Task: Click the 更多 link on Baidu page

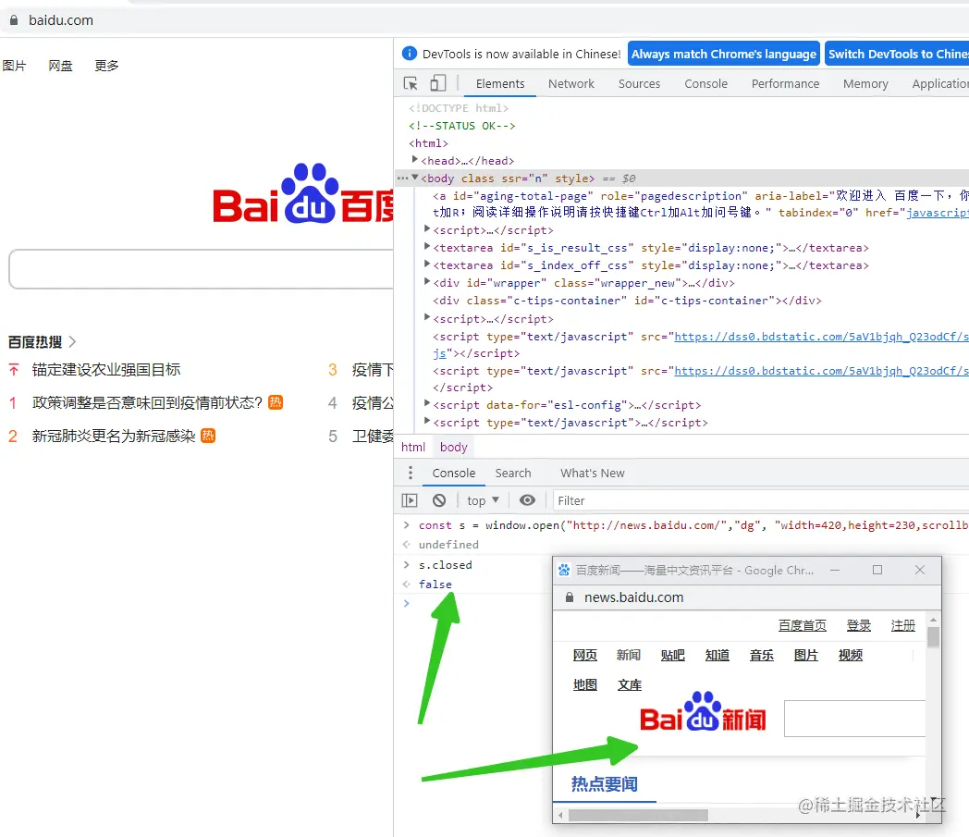Action: click(x=106, y=66)
